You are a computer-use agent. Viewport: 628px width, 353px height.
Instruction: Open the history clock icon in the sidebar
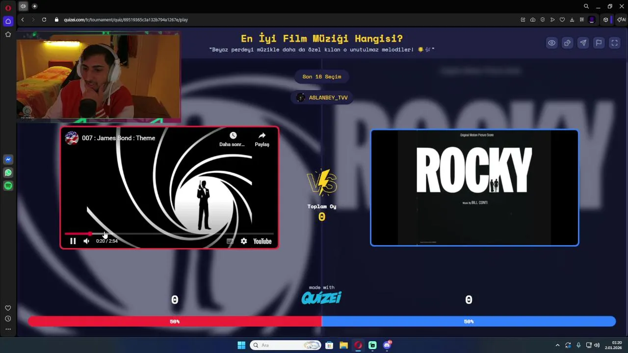pyautogui.click(x=8, y=319)
